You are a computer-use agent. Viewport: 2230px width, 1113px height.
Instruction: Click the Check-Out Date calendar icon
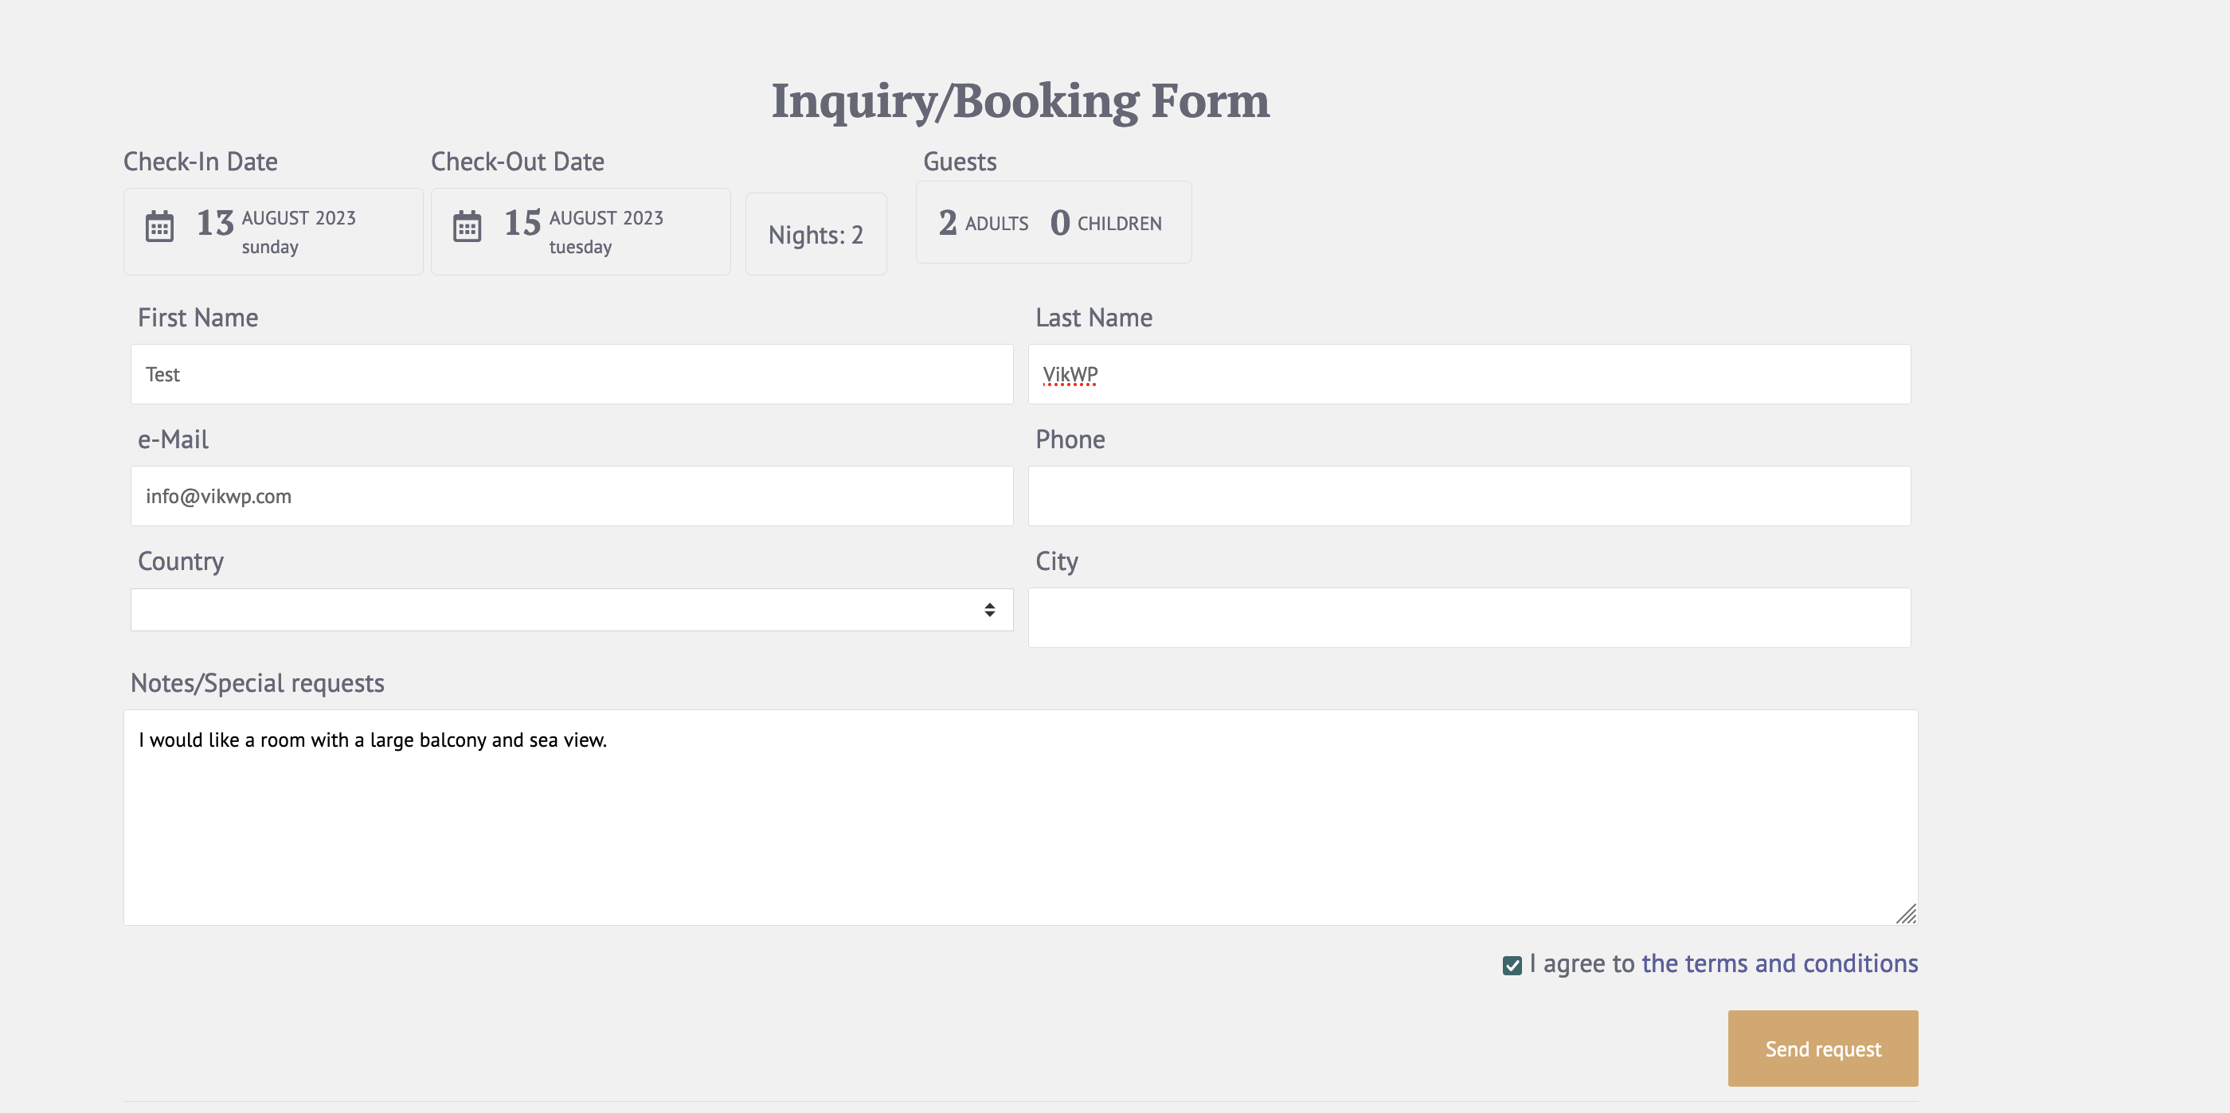468,226
